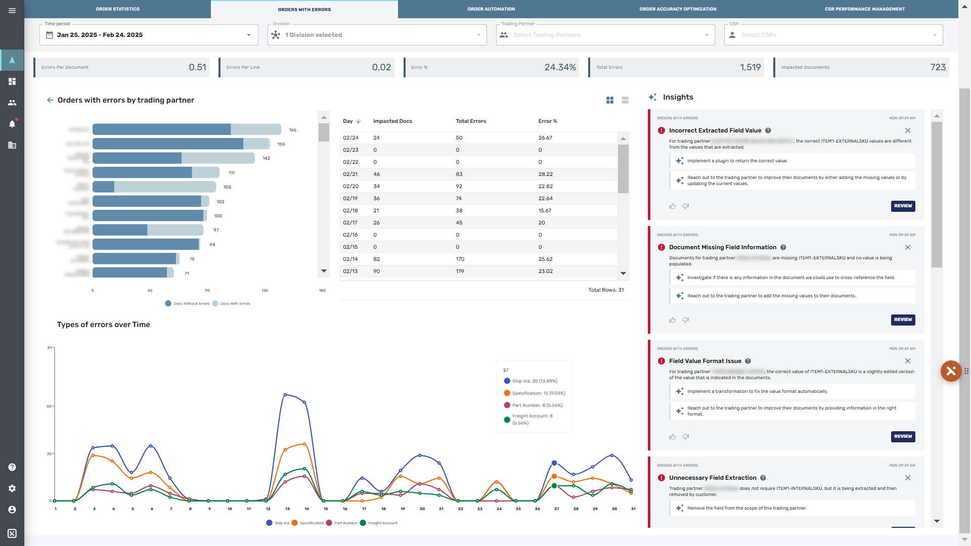Click the help question mark in sidebar
The image size is (971, 546).
point(12,467)
